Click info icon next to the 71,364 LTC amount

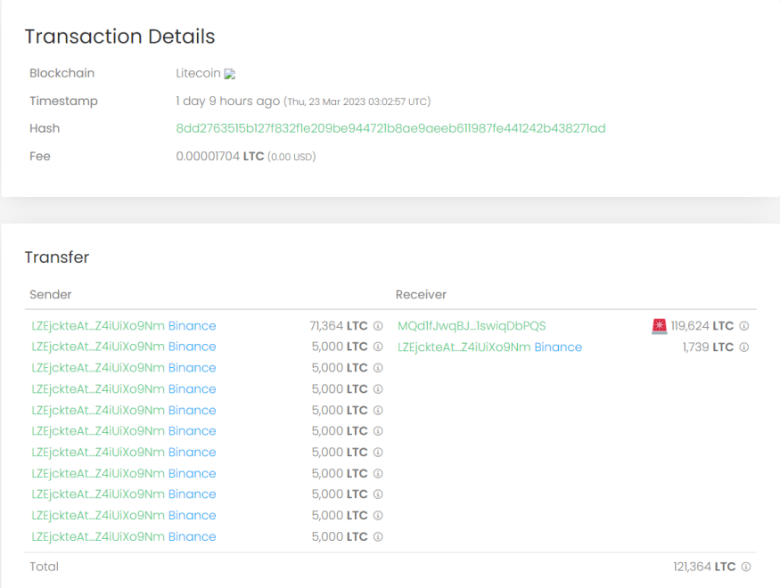[378, 325]
